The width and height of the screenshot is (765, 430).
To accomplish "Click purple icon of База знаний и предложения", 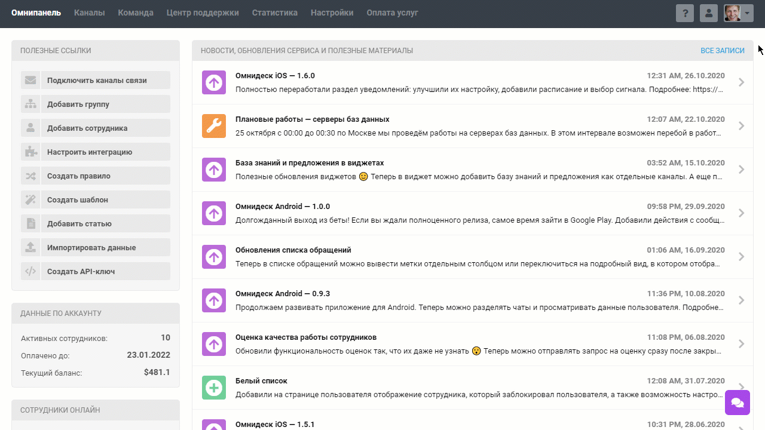I will click(x=214, y=170).
